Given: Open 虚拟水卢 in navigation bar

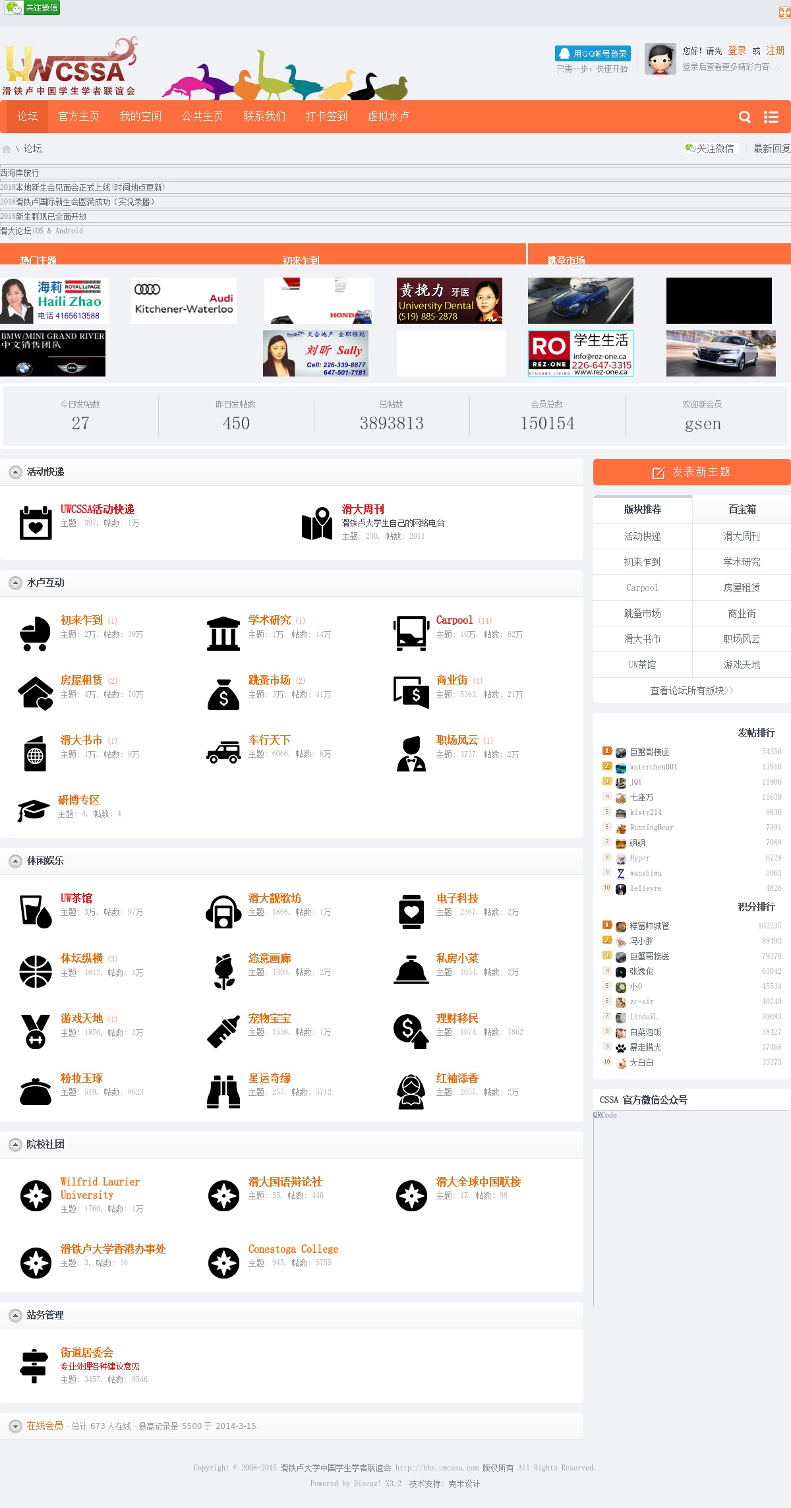Looking at the screenshot, I should point(388,117).
